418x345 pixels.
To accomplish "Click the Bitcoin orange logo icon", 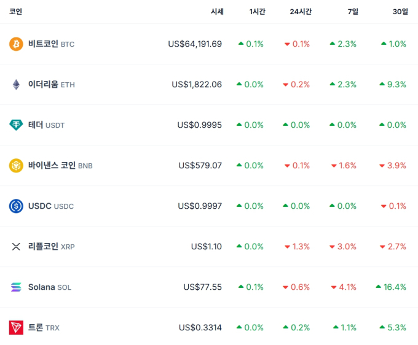I will tap(16, 44).
